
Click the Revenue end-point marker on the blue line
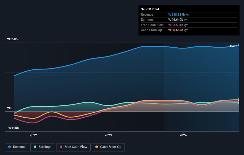[239, 45]
